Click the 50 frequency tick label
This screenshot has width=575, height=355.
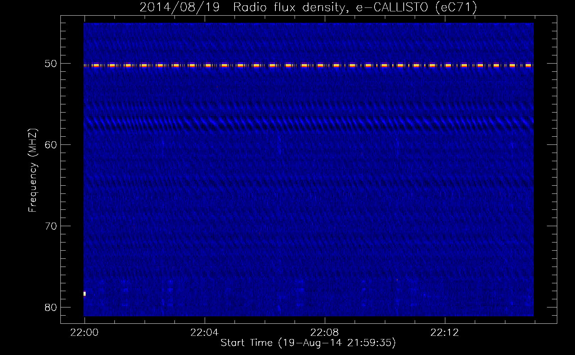(x=51, y=64)
